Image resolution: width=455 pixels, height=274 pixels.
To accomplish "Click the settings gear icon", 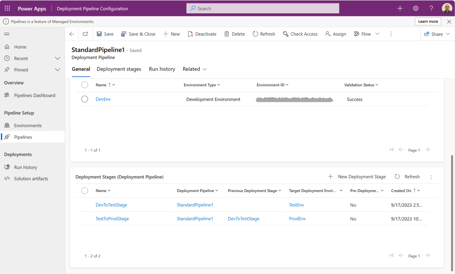I will (x=415, y=8).
